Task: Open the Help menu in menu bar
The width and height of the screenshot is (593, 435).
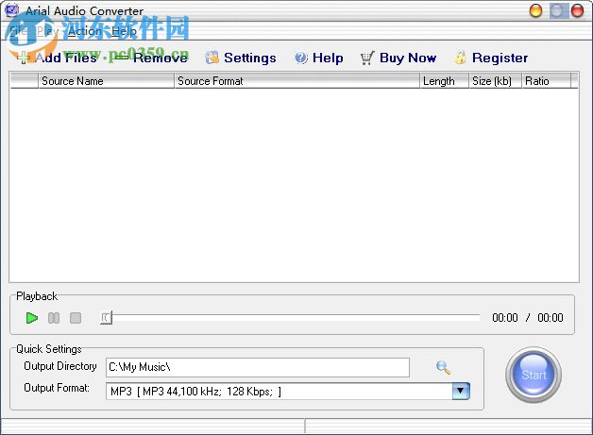Action: click(124, 31)
